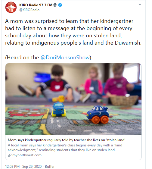
Task: Click the tweet text about the kindergartner
Action: click(73, 32)
